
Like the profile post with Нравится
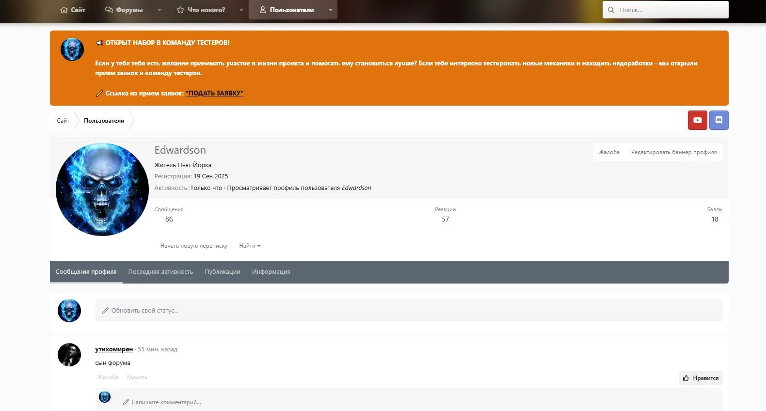(701, 378)
